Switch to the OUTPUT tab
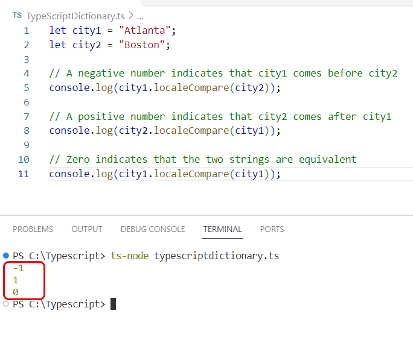The image size is (413, 352). pos(87,229)
